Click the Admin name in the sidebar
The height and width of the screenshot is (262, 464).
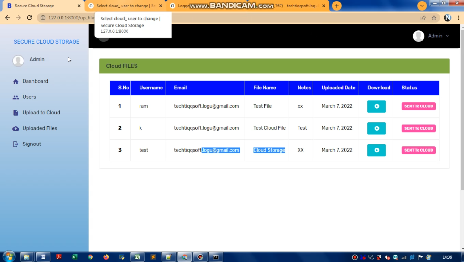(x=37, y=59)
